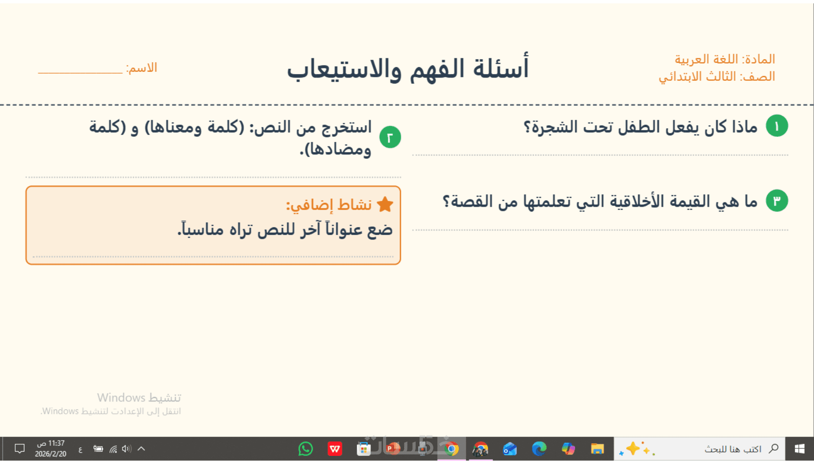Switch the Arabic input language indicator
814x464 pixels.
pyautogui.click(x=80, y=449)
